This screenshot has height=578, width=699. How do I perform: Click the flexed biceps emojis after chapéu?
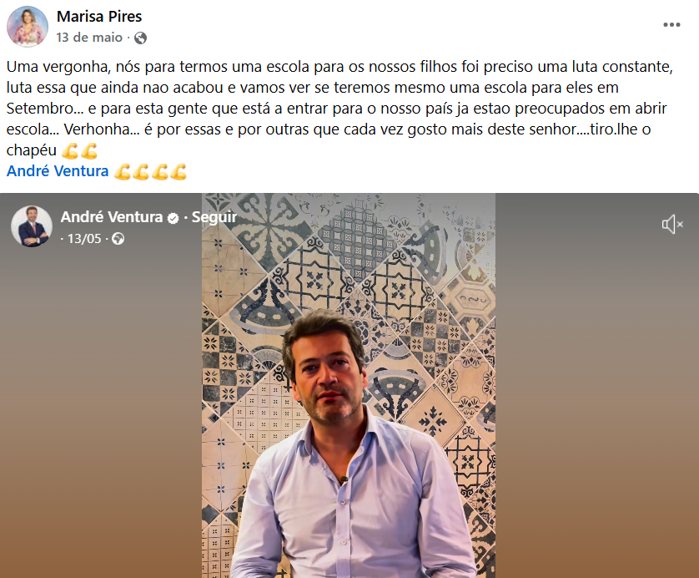[x=79, y=151]
